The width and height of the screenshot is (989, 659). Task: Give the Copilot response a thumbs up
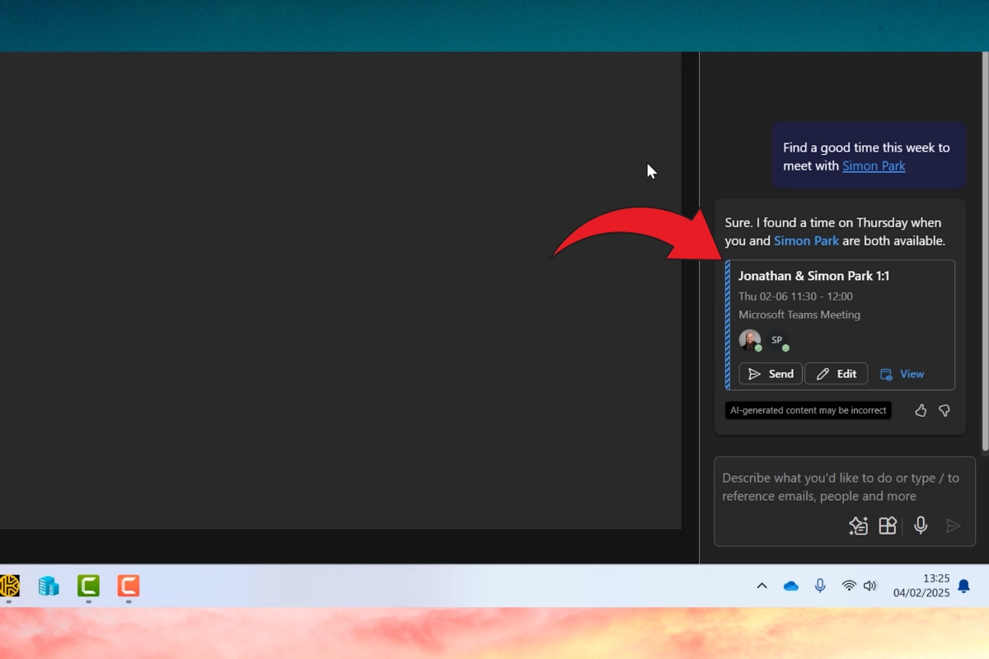(x=921, y=410)
